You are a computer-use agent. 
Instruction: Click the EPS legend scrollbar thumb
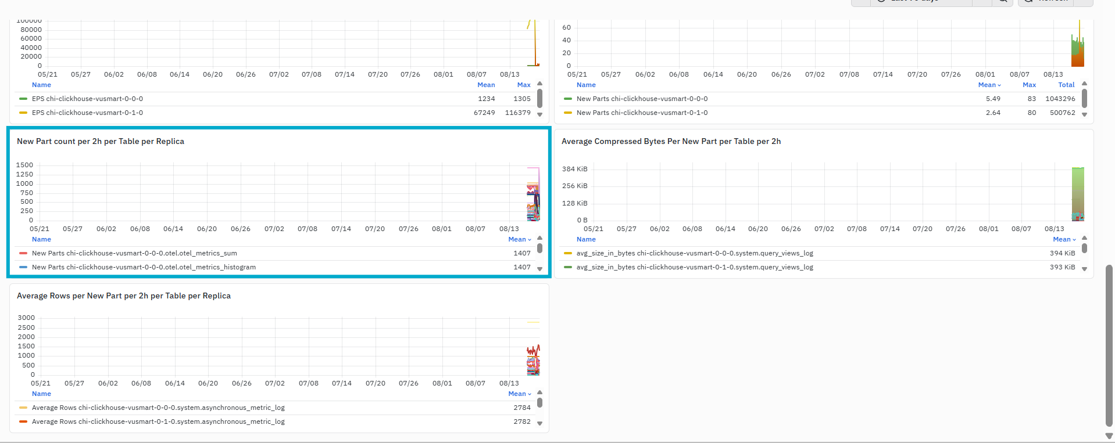(x=539, y=98)
